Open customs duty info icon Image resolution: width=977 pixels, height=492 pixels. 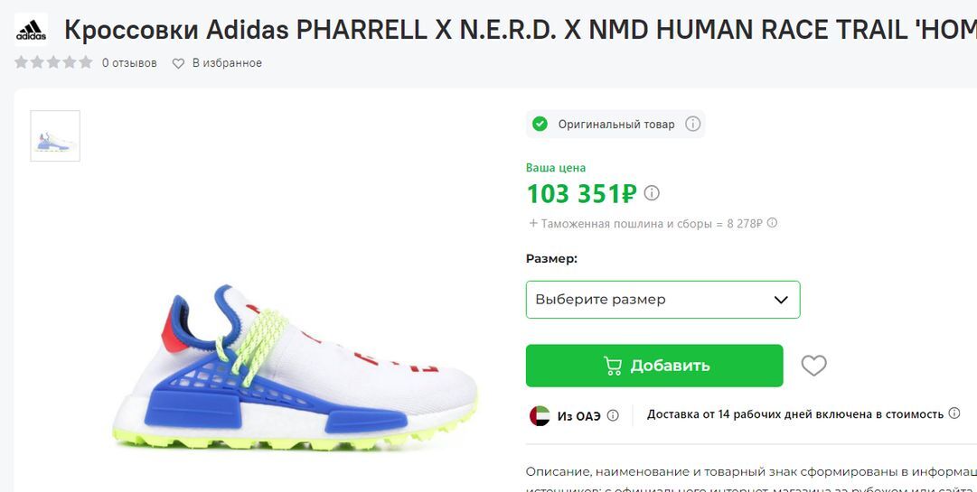point(772,223)
